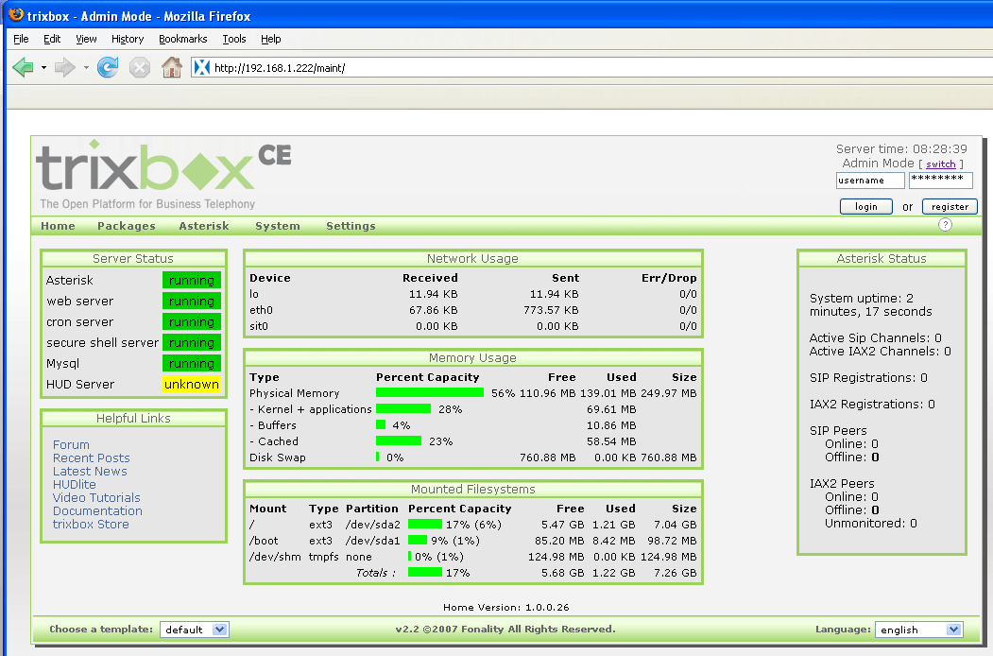Open the language selection dropdown
The image size is (993, 656).
[917, 629]
